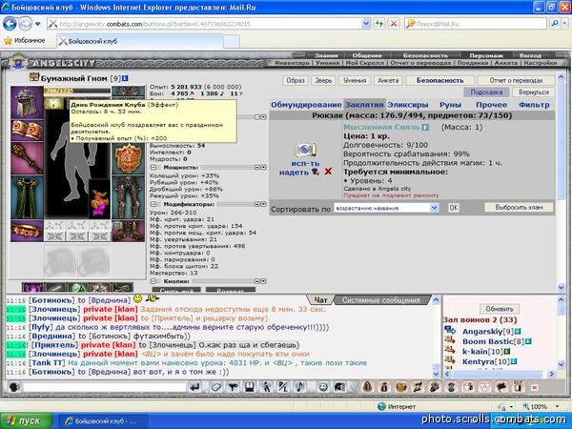Click info icon beside Мысленная Связь
The image size is (572, 429).
coord(425,128)
